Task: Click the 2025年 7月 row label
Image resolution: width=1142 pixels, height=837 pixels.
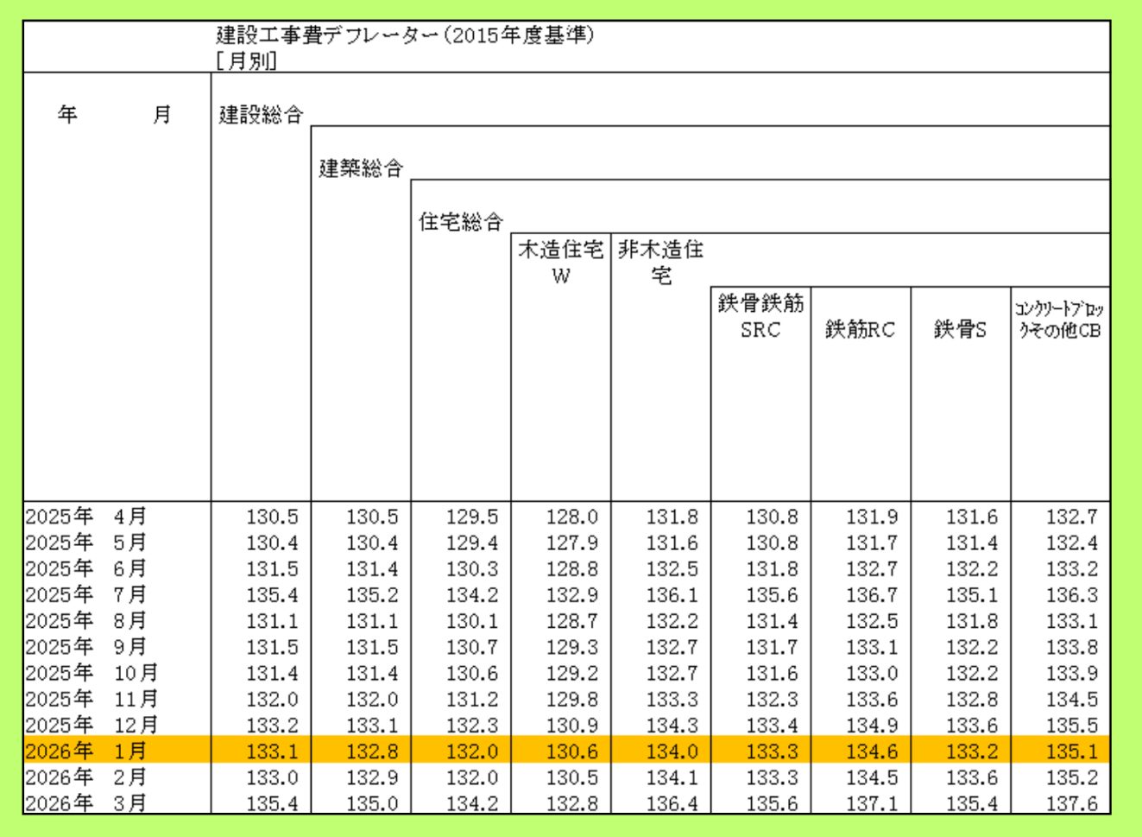Action: tap(86, 594)
